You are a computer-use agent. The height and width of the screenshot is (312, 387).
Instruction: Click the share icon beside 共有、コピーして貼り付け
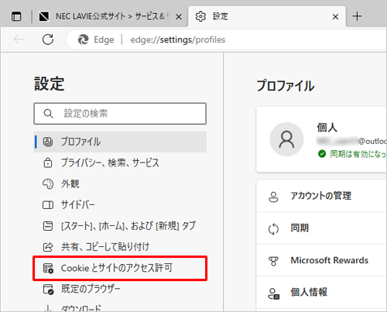[x=48, y=247]
